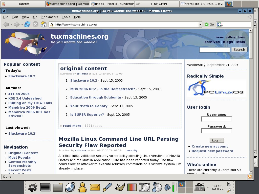The width and height of the screenshot is (259, 194).
Task: Open the blogs link
Action: (x=228, y=42)
